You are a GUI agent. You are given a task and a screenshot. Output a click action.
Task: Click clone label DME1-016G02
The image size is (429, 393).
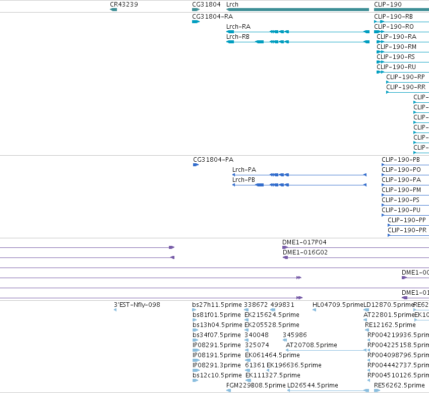pos(305,252)
